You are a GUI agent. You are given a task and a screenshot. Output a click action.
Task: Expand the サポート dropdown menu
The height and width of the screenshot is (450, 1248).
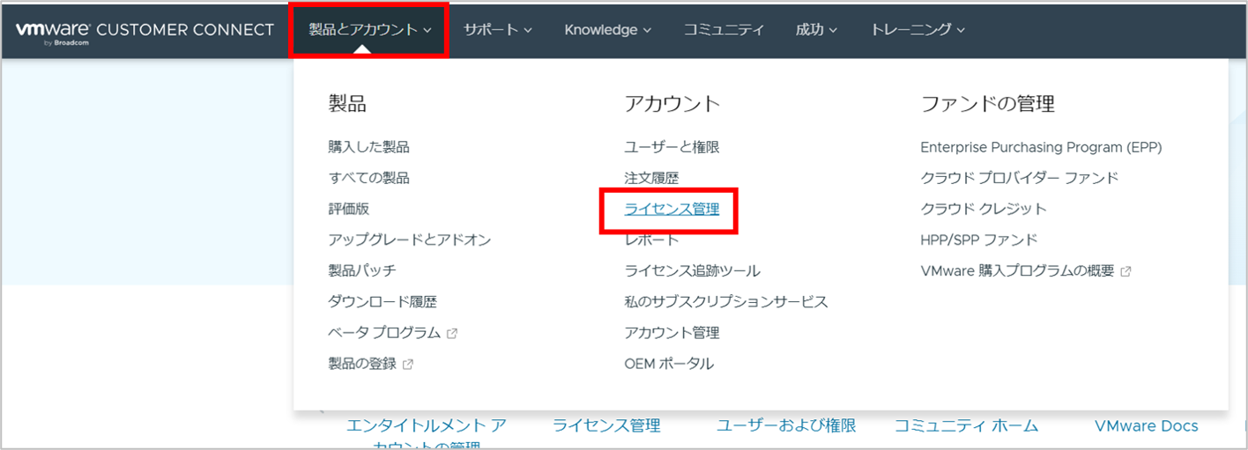click(x=498, y=30)
